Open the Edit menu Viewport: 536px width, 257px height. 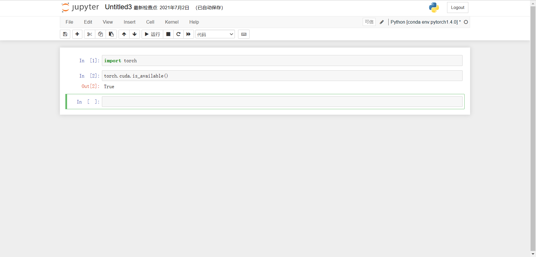[x=88, y=22]
